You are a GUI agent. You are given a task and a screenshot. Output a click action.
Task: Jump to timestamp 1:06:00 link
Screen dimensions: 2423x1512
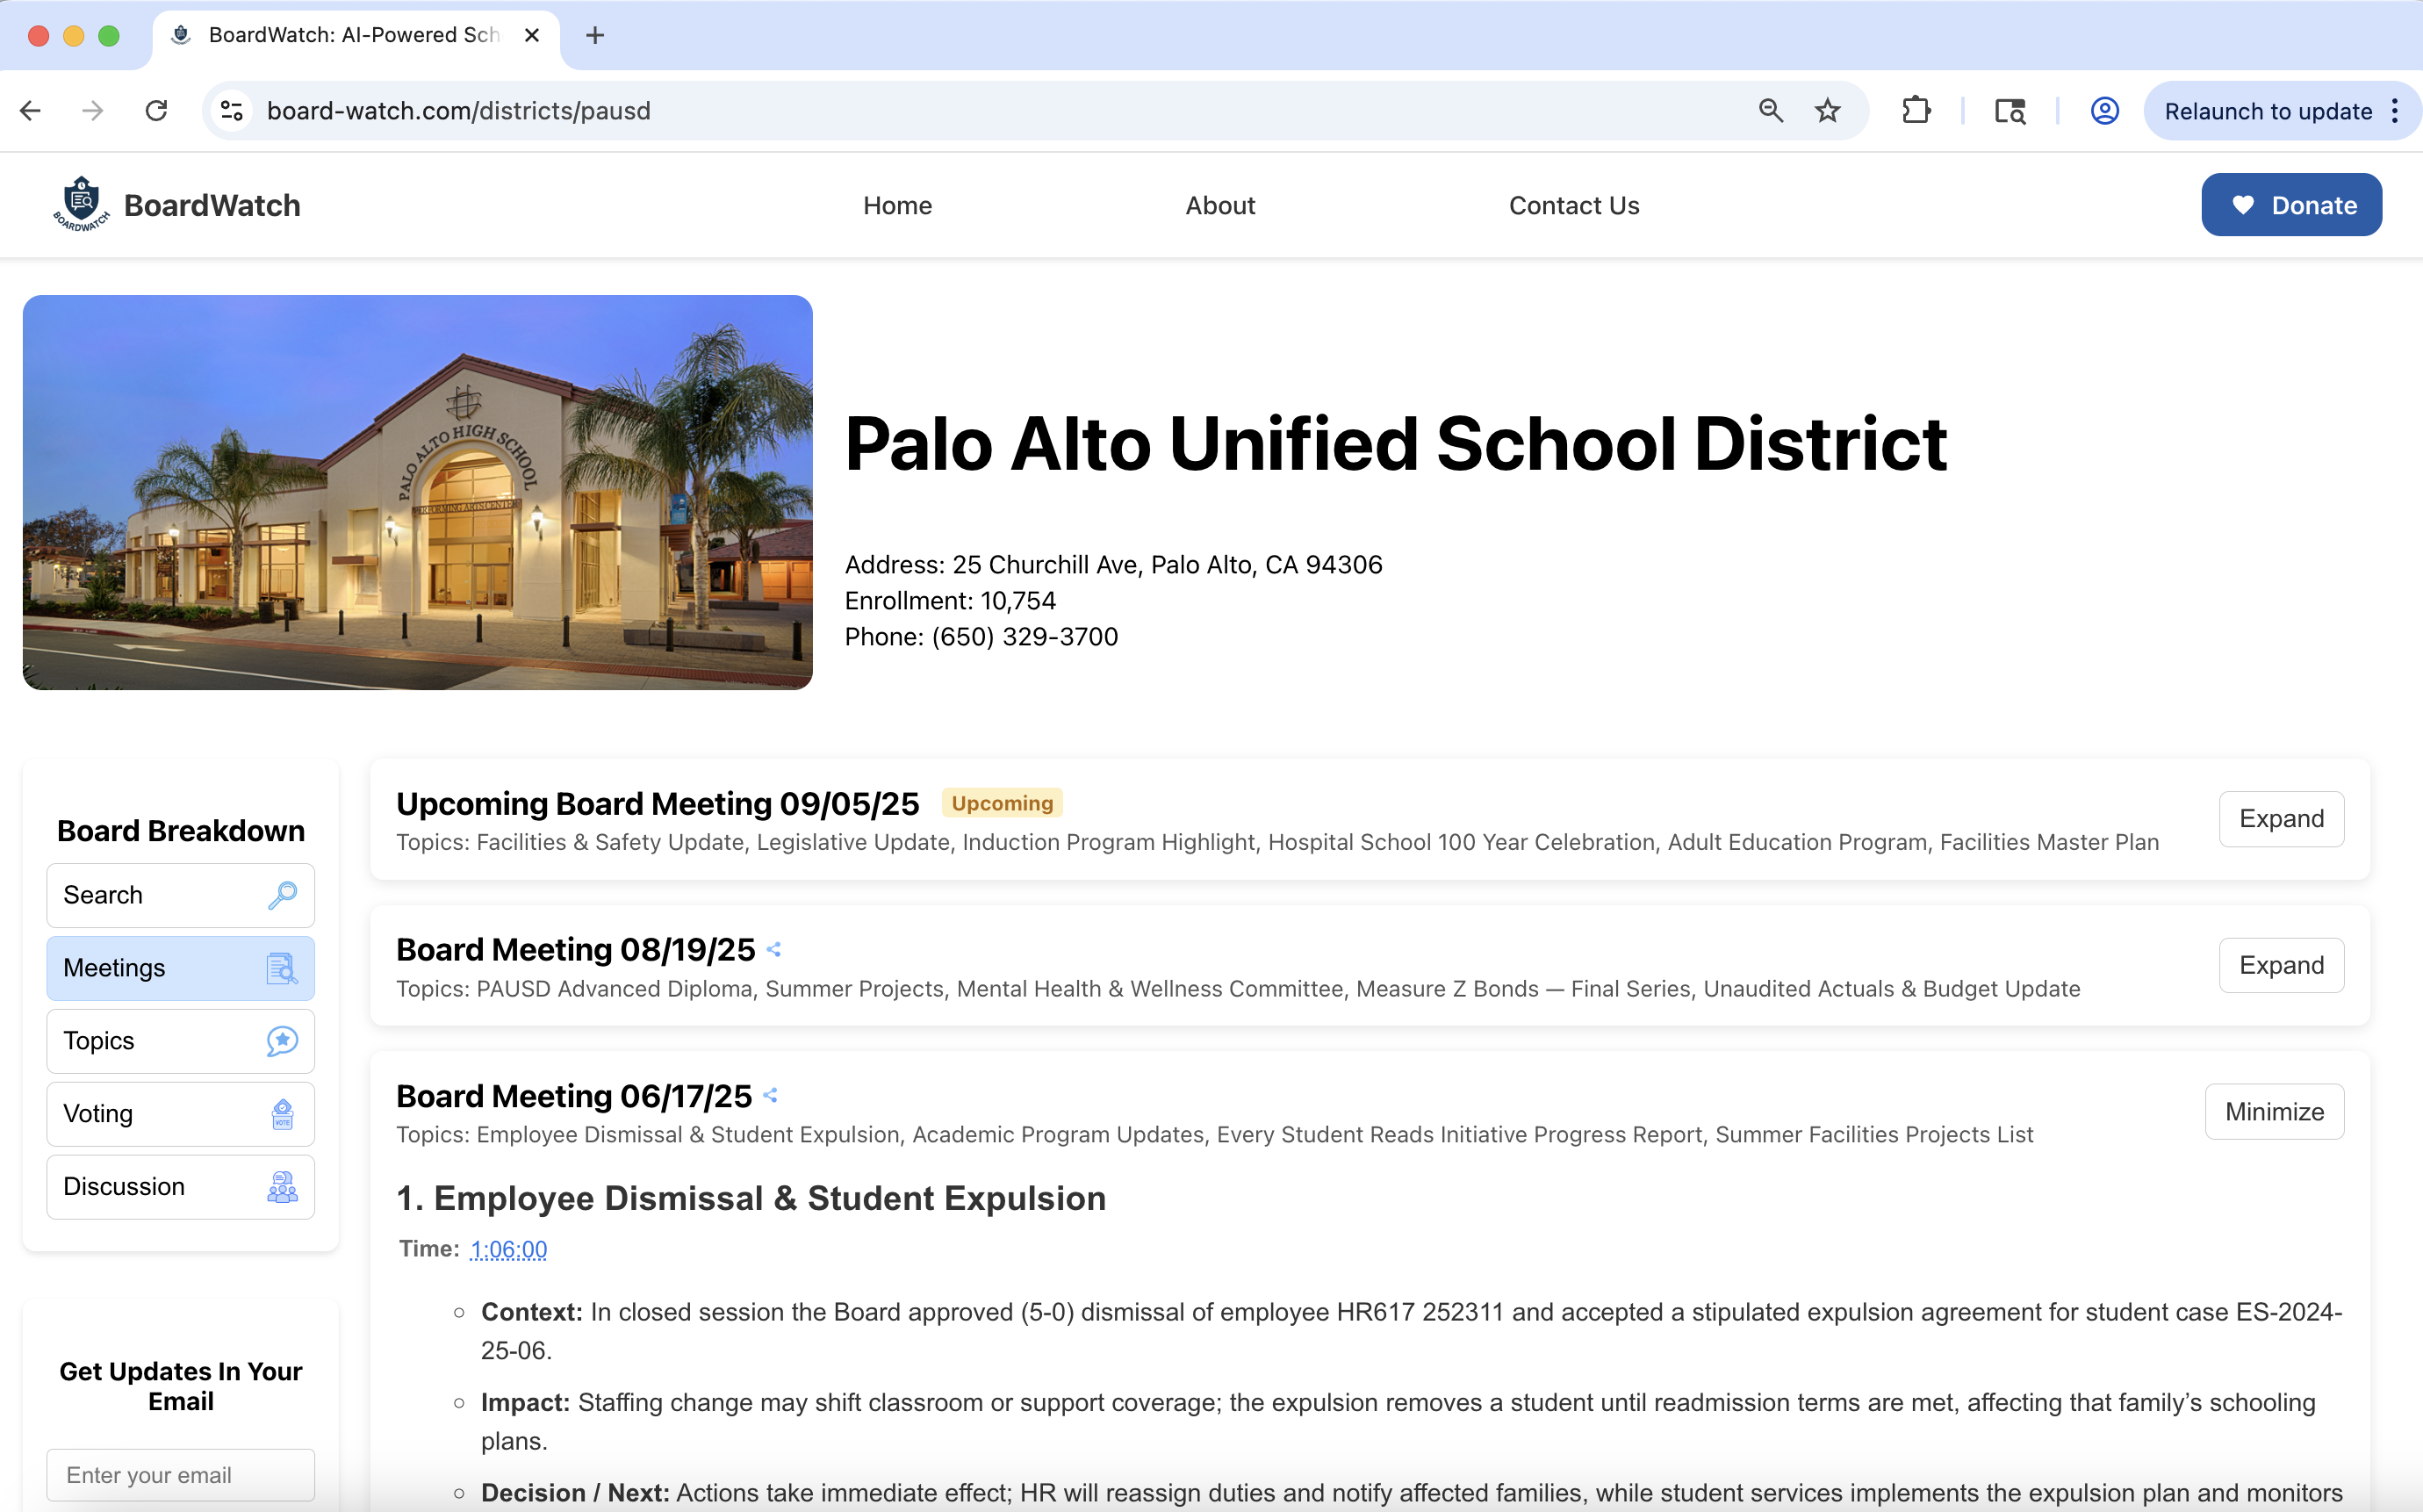click(x=507, y=1249)
